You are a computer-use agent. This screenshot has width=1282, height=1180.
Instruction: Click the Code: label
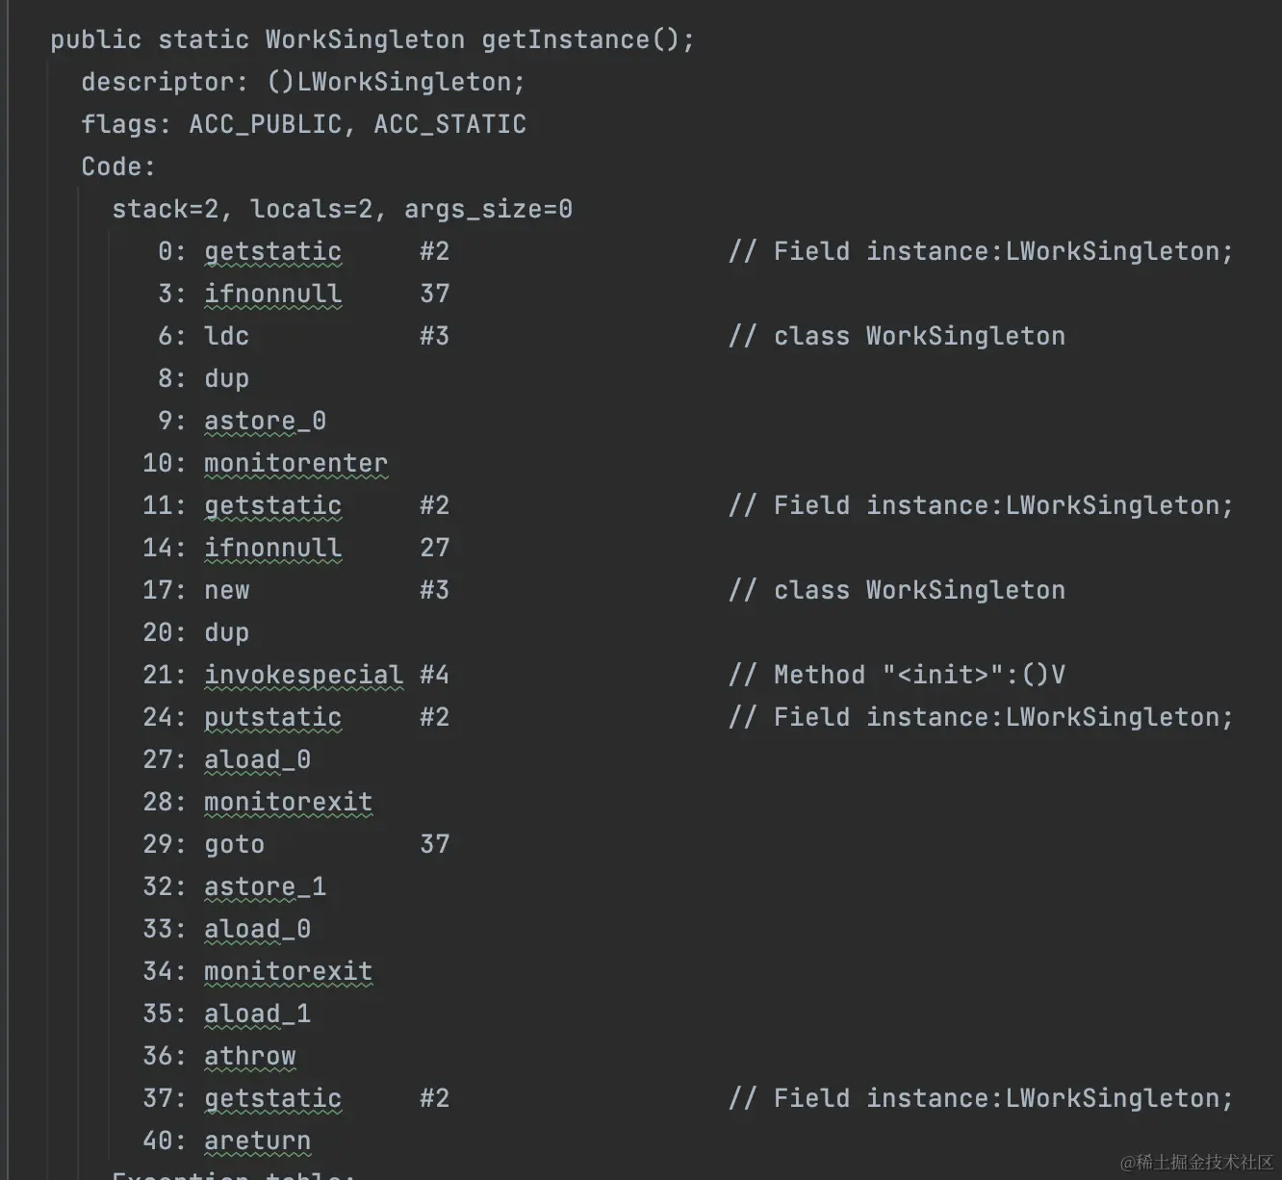117,167
